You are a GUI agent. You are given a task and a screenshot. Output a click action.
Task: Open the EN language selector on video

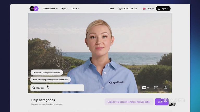(x=146, y=88)
